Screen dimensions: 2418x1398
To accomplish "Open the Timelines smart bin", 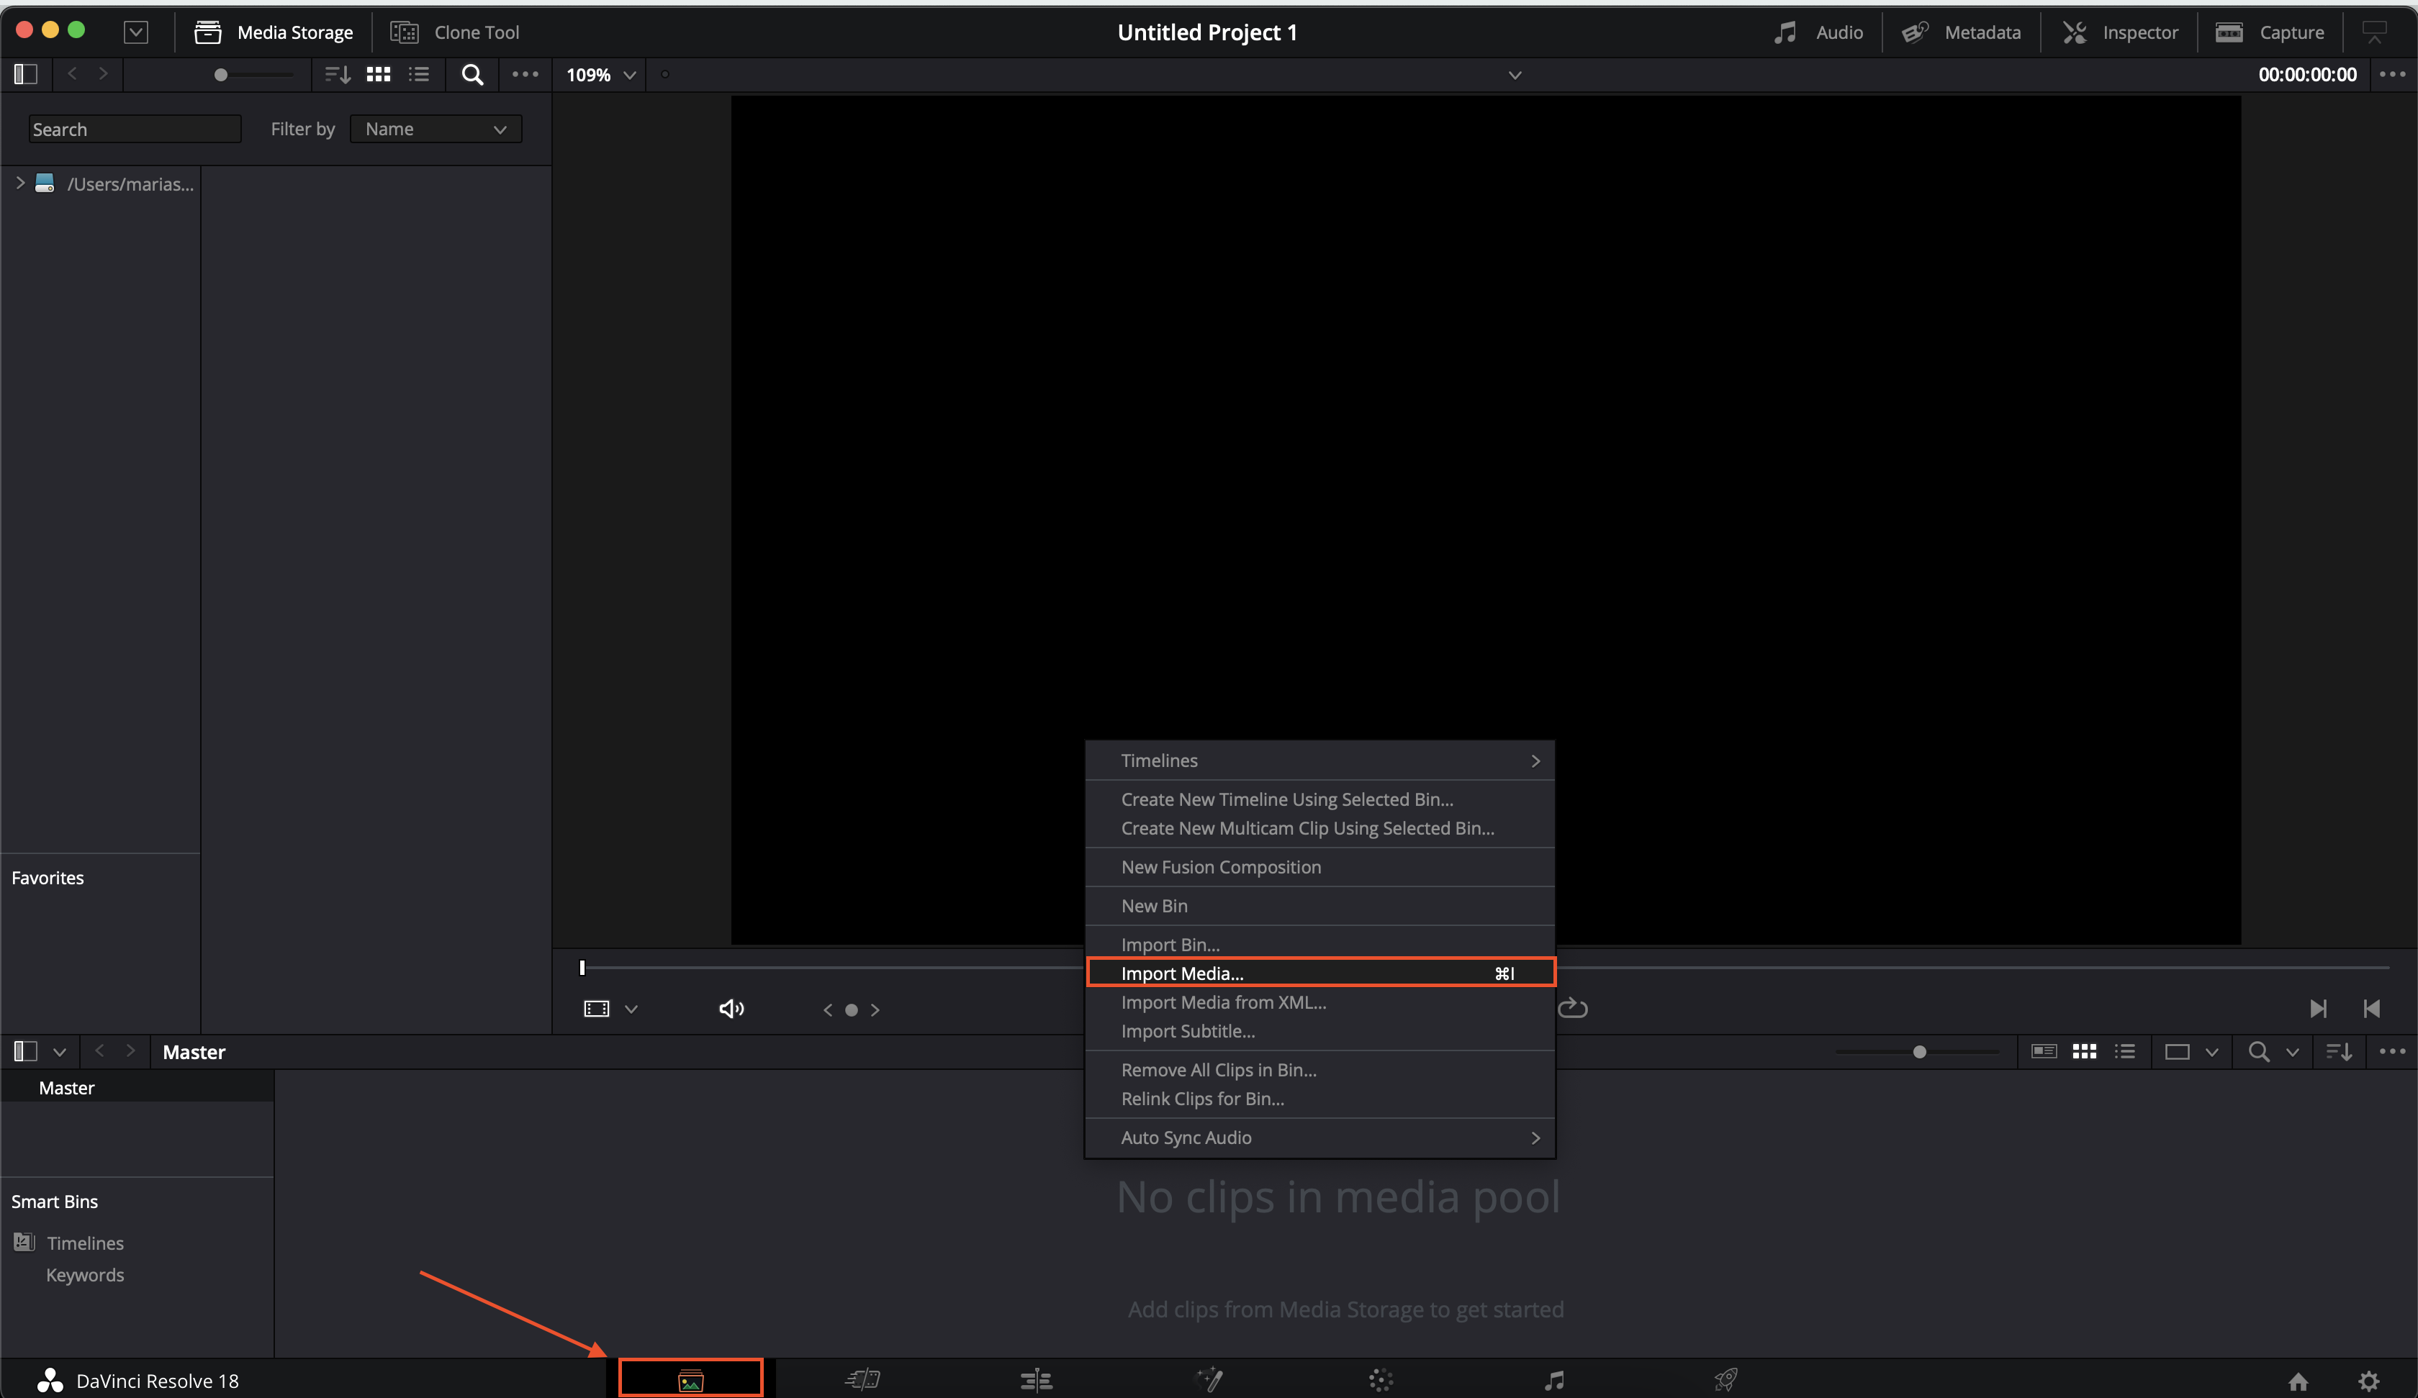I will click(x=84, y=1243).
